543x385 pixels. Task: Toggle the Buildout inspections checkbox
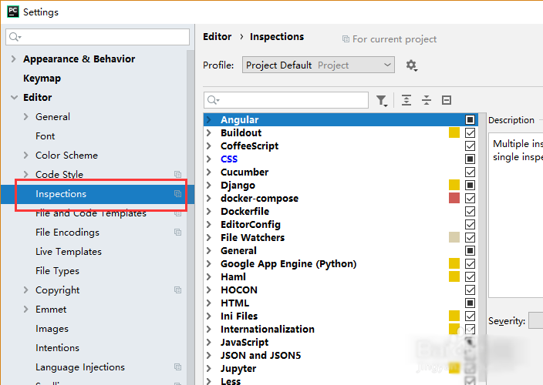(470, 133)
